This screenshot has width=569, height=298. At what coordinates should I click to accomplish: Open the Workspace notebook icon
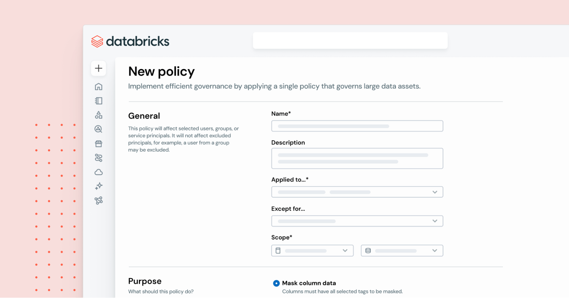click(x=98, y=101)
